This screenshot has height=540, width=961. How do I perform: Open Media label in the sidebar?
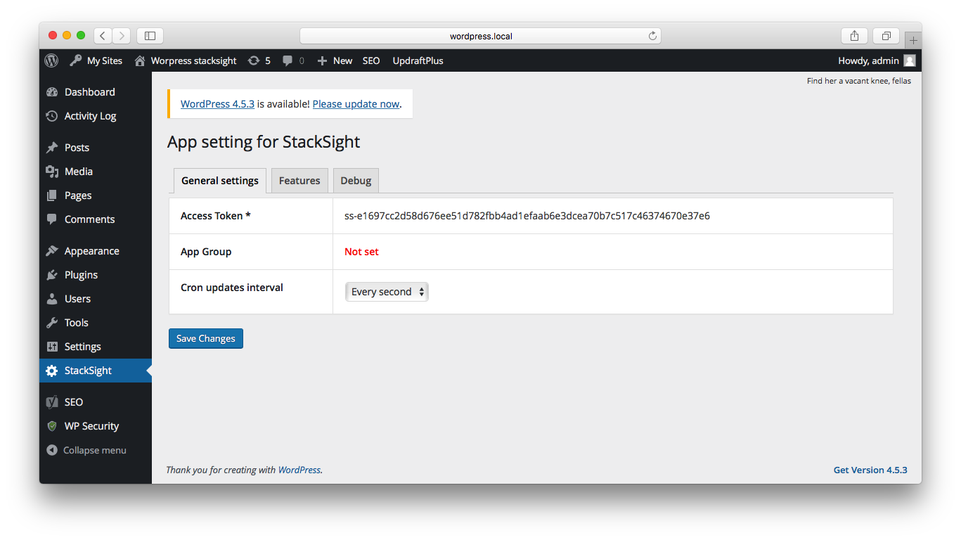(79, 172)
